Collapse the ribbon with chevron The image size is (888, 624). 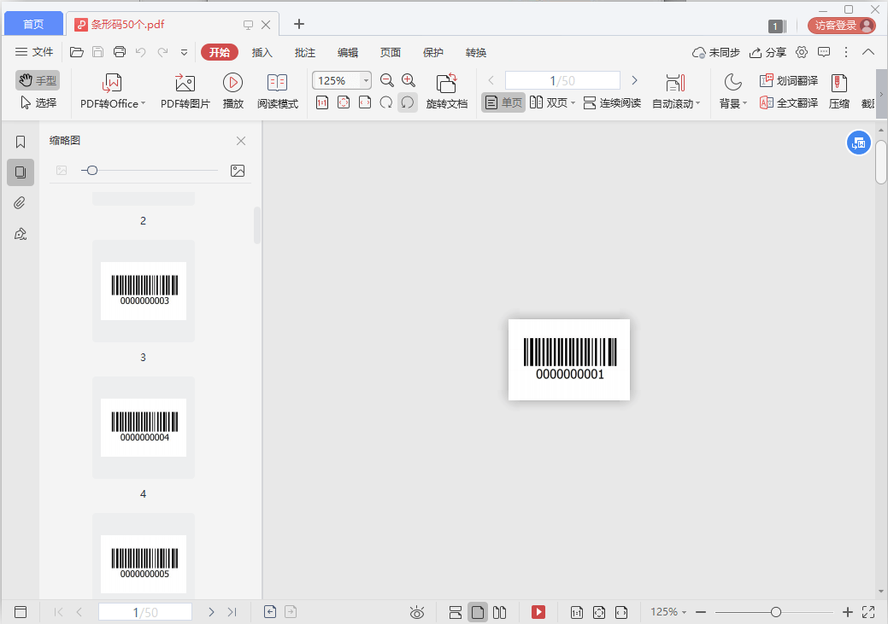(x=868, y=52)
